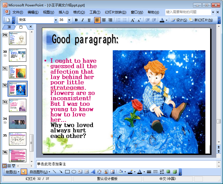Screen dimensions: 223x184
Task: Insert horizontal Text Box
Action: pos(80,172)
